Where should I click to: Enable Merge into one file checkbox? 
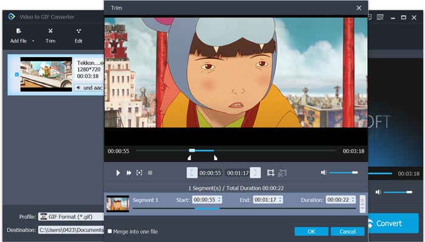(x=110, y=231)
